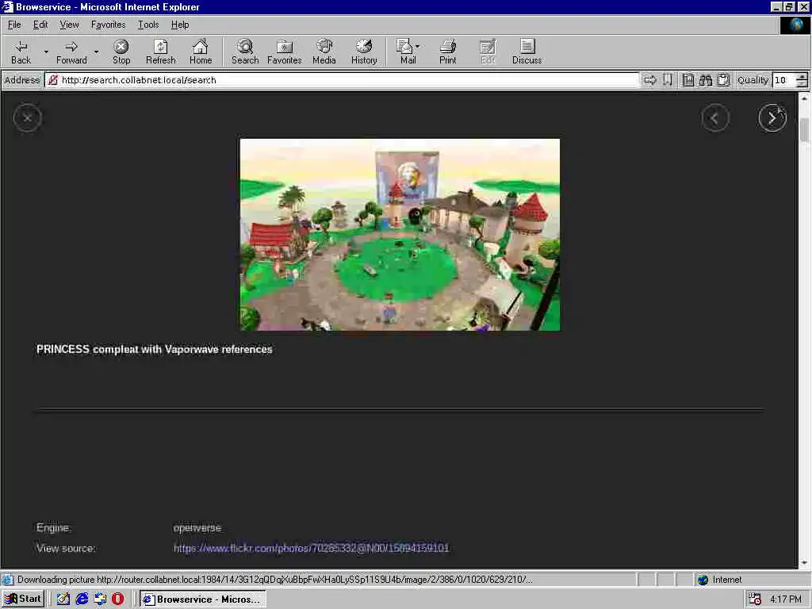Screen dimensions: 812x609
Task: Open the File menu
Action: click(x=14, y=25)
